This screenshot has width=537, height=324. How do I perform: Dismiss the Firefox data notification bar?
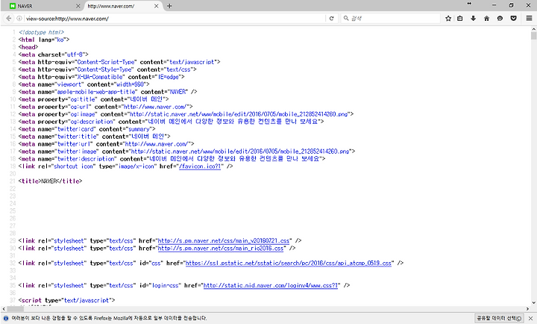[x=530, y=319]
